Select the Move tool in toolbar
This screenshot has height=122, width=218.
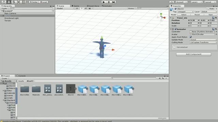click(9, 2)
